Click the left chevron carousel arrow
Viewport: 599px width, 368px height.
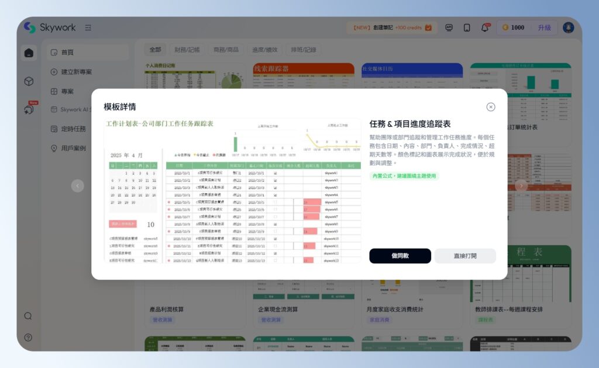pyautogui.click(x=78, y=185)
